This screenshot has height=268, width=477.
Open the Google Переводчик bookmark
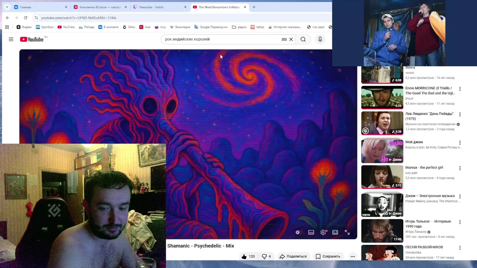click(x=211, y=27)
